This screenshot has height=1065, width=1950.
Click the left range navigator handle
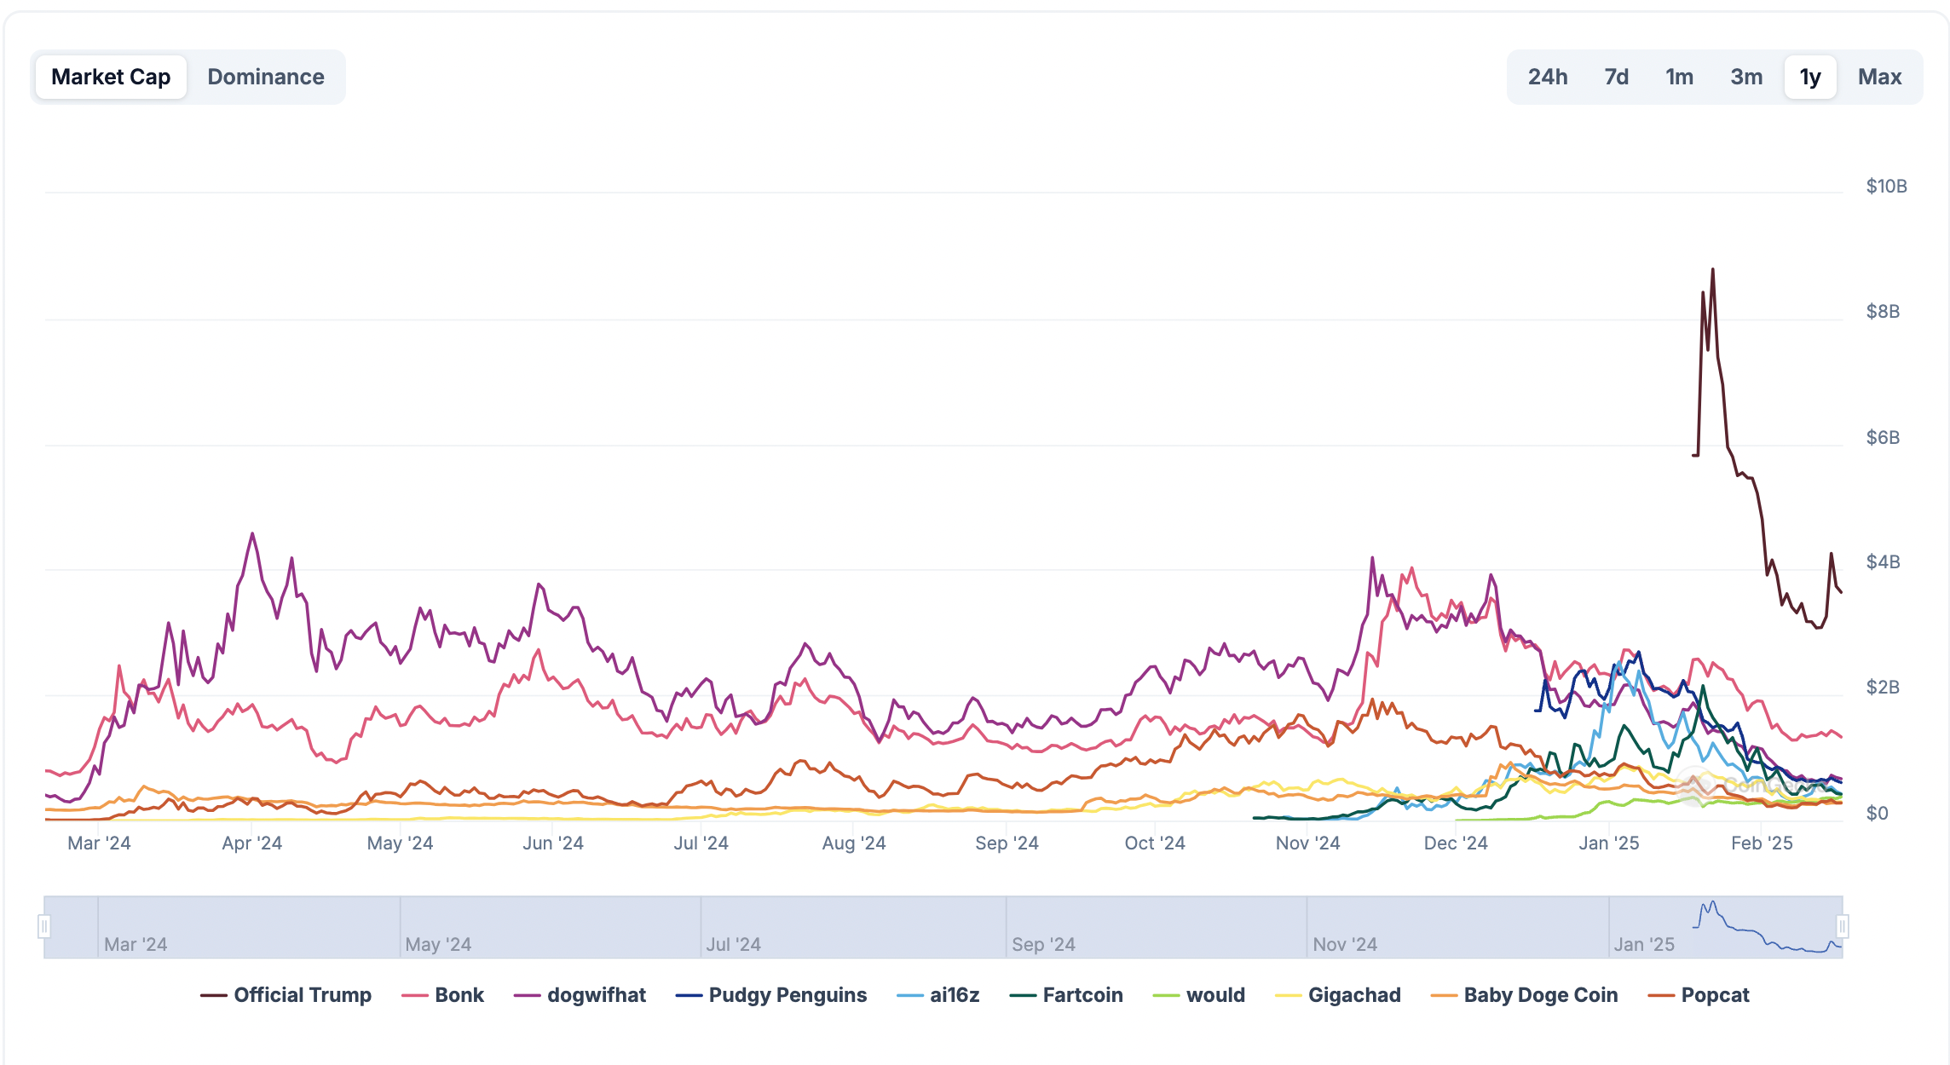pos(44,926)
